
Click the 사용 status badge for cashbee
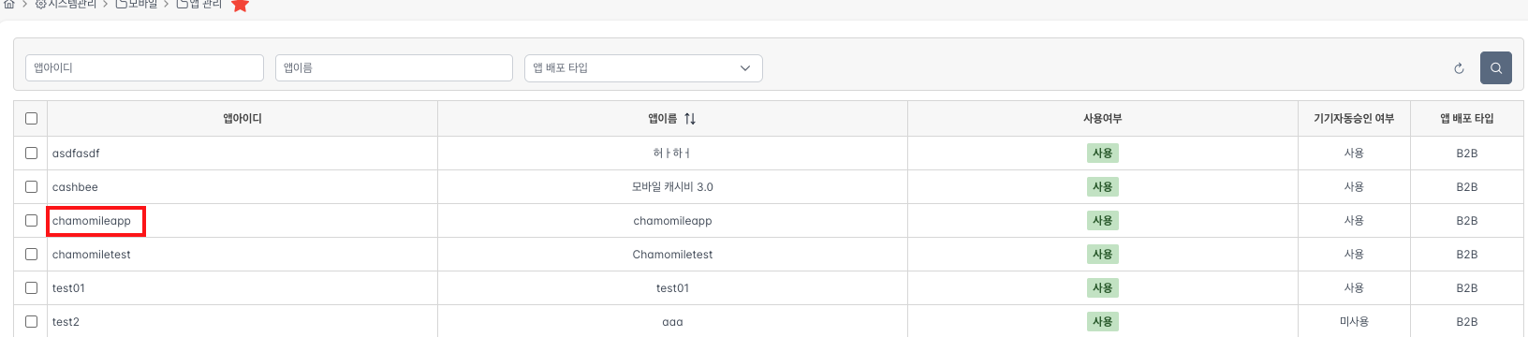pyautogui.click(x=1102, y=187)
